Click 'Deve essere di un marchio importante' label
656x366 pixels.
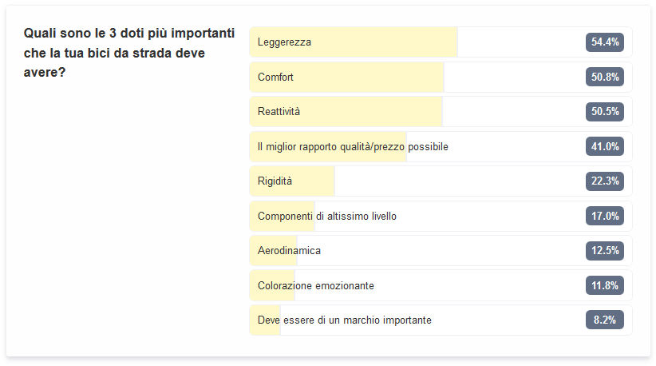344,320
